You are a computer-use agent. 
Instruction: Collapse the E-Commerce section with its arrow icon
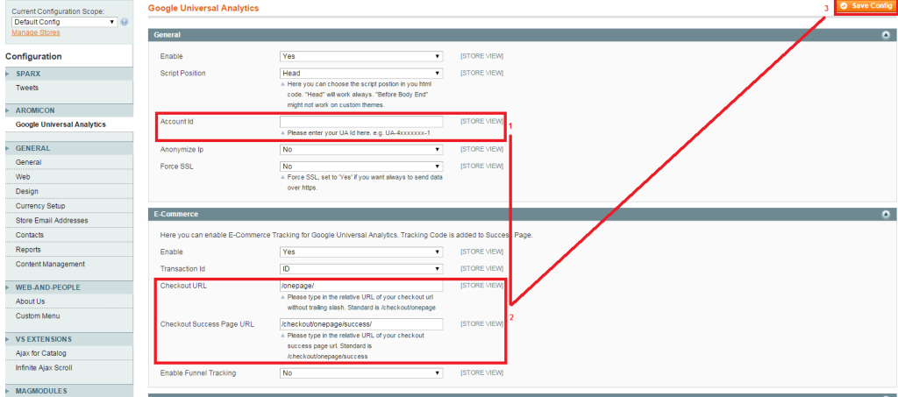point(886,214)
